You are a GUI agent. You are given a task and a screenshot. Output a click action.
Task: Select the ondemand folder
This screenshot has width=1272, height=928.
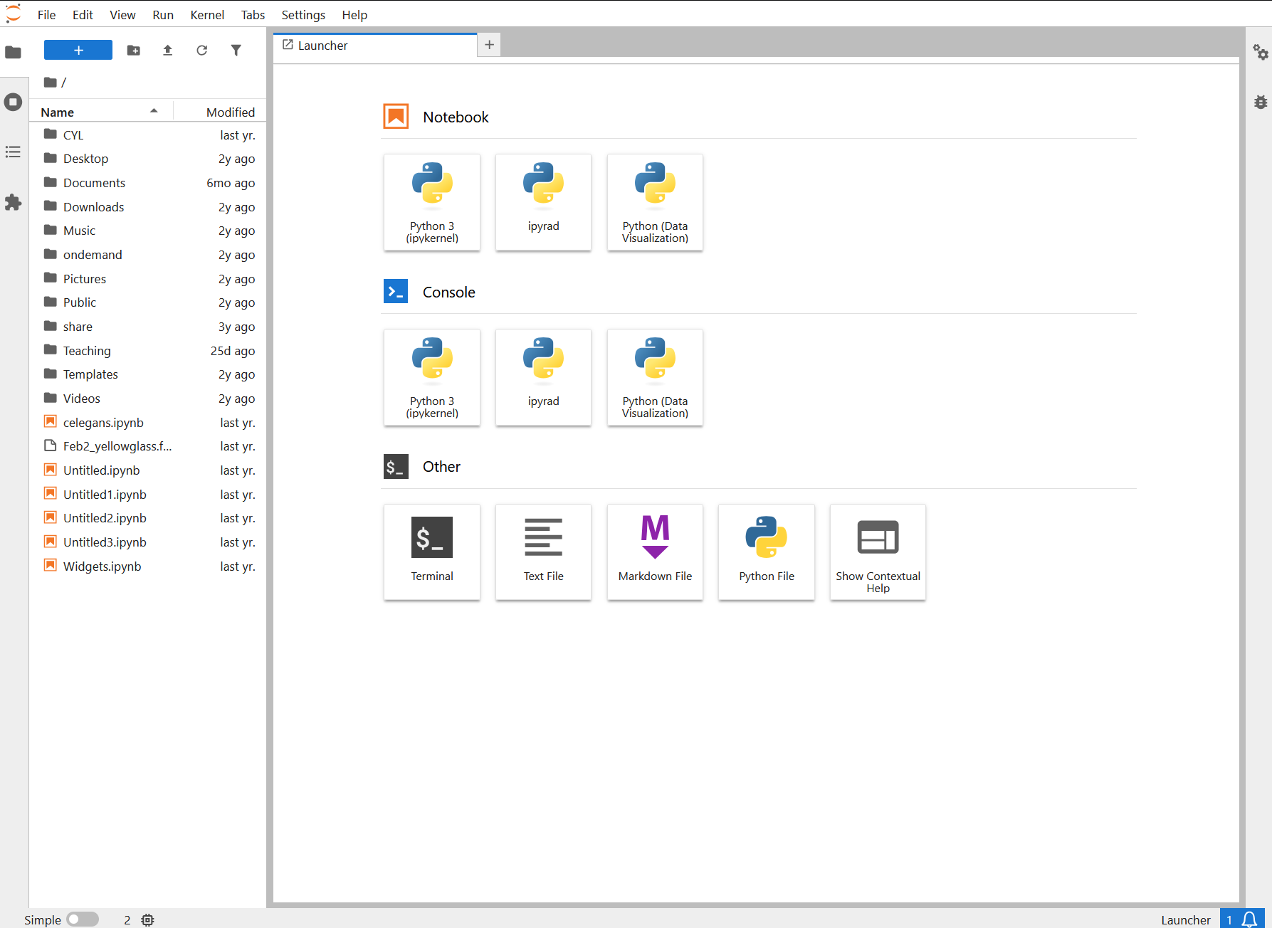point(148,255)
